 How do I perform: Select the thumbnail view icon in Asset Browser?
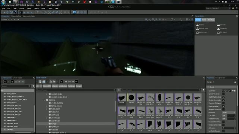click(77, 82)
